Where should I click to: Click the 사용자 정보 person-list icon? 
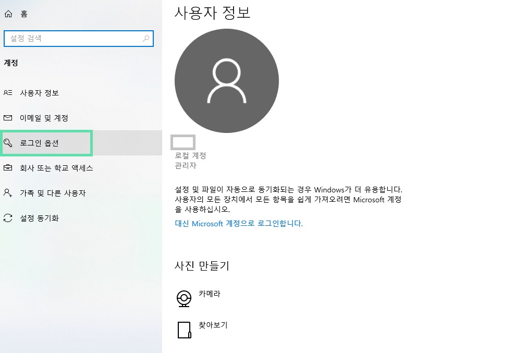click(8, 93)
